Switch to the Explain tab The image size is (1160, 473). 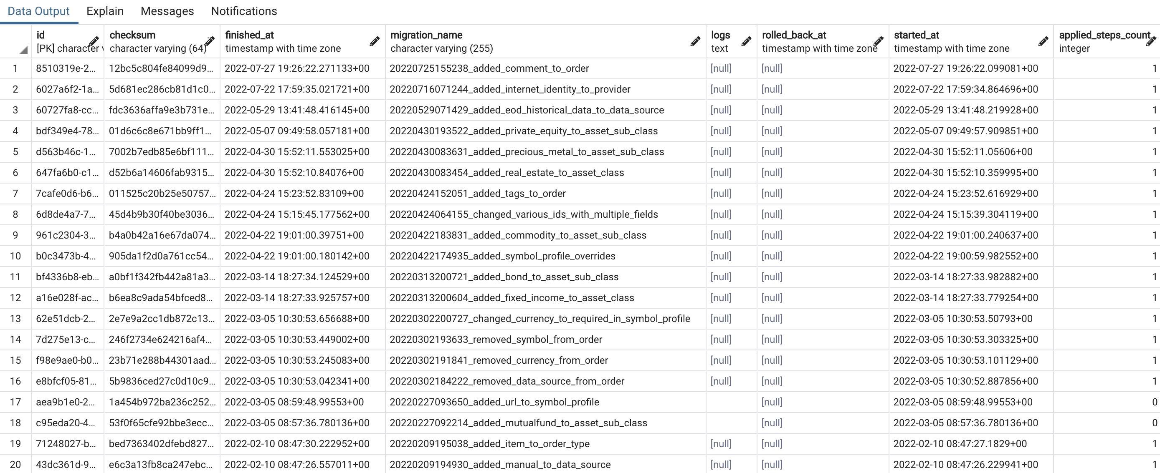point(105,11)
